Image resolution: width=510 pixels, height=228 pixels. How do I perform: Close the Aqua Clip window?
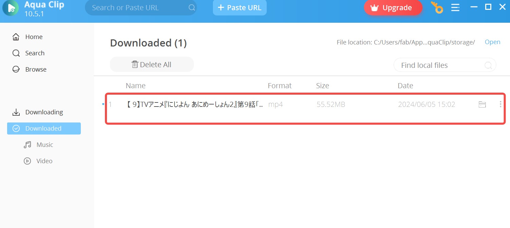point(503,7)
